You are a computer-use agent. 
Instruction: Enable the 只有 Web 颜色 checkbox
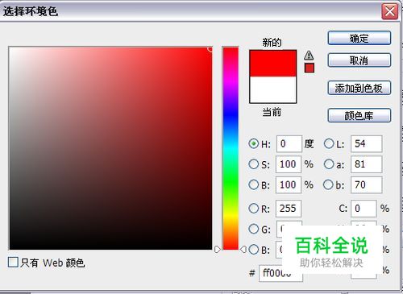[x=13, y=262]
